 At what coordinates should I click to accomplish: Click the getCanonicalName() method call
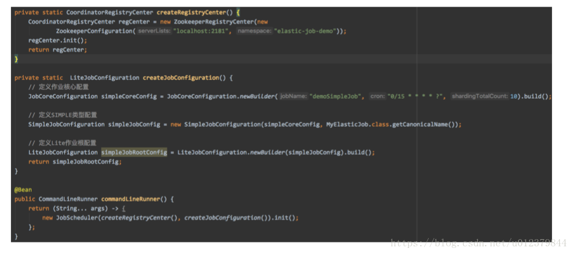coord(424,125)
